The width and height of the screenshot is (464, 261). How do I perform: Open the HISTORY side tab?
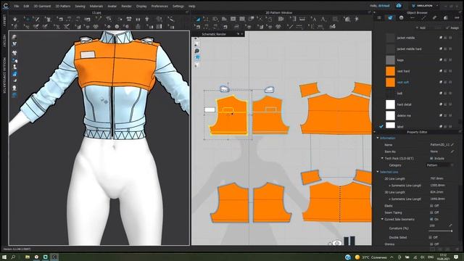[4, 41]
